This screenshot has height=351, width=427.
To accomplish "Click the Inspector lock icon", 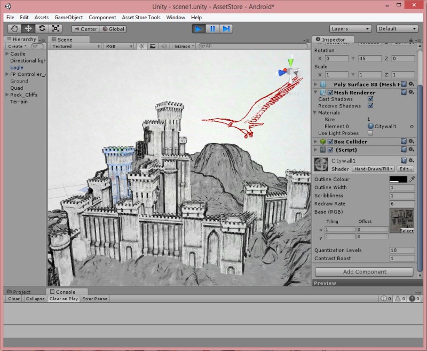I will 410,40.
